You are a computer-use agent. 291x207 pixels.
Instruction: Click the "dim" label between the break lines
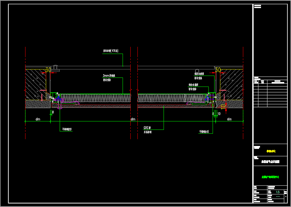[x=133, y=119]
